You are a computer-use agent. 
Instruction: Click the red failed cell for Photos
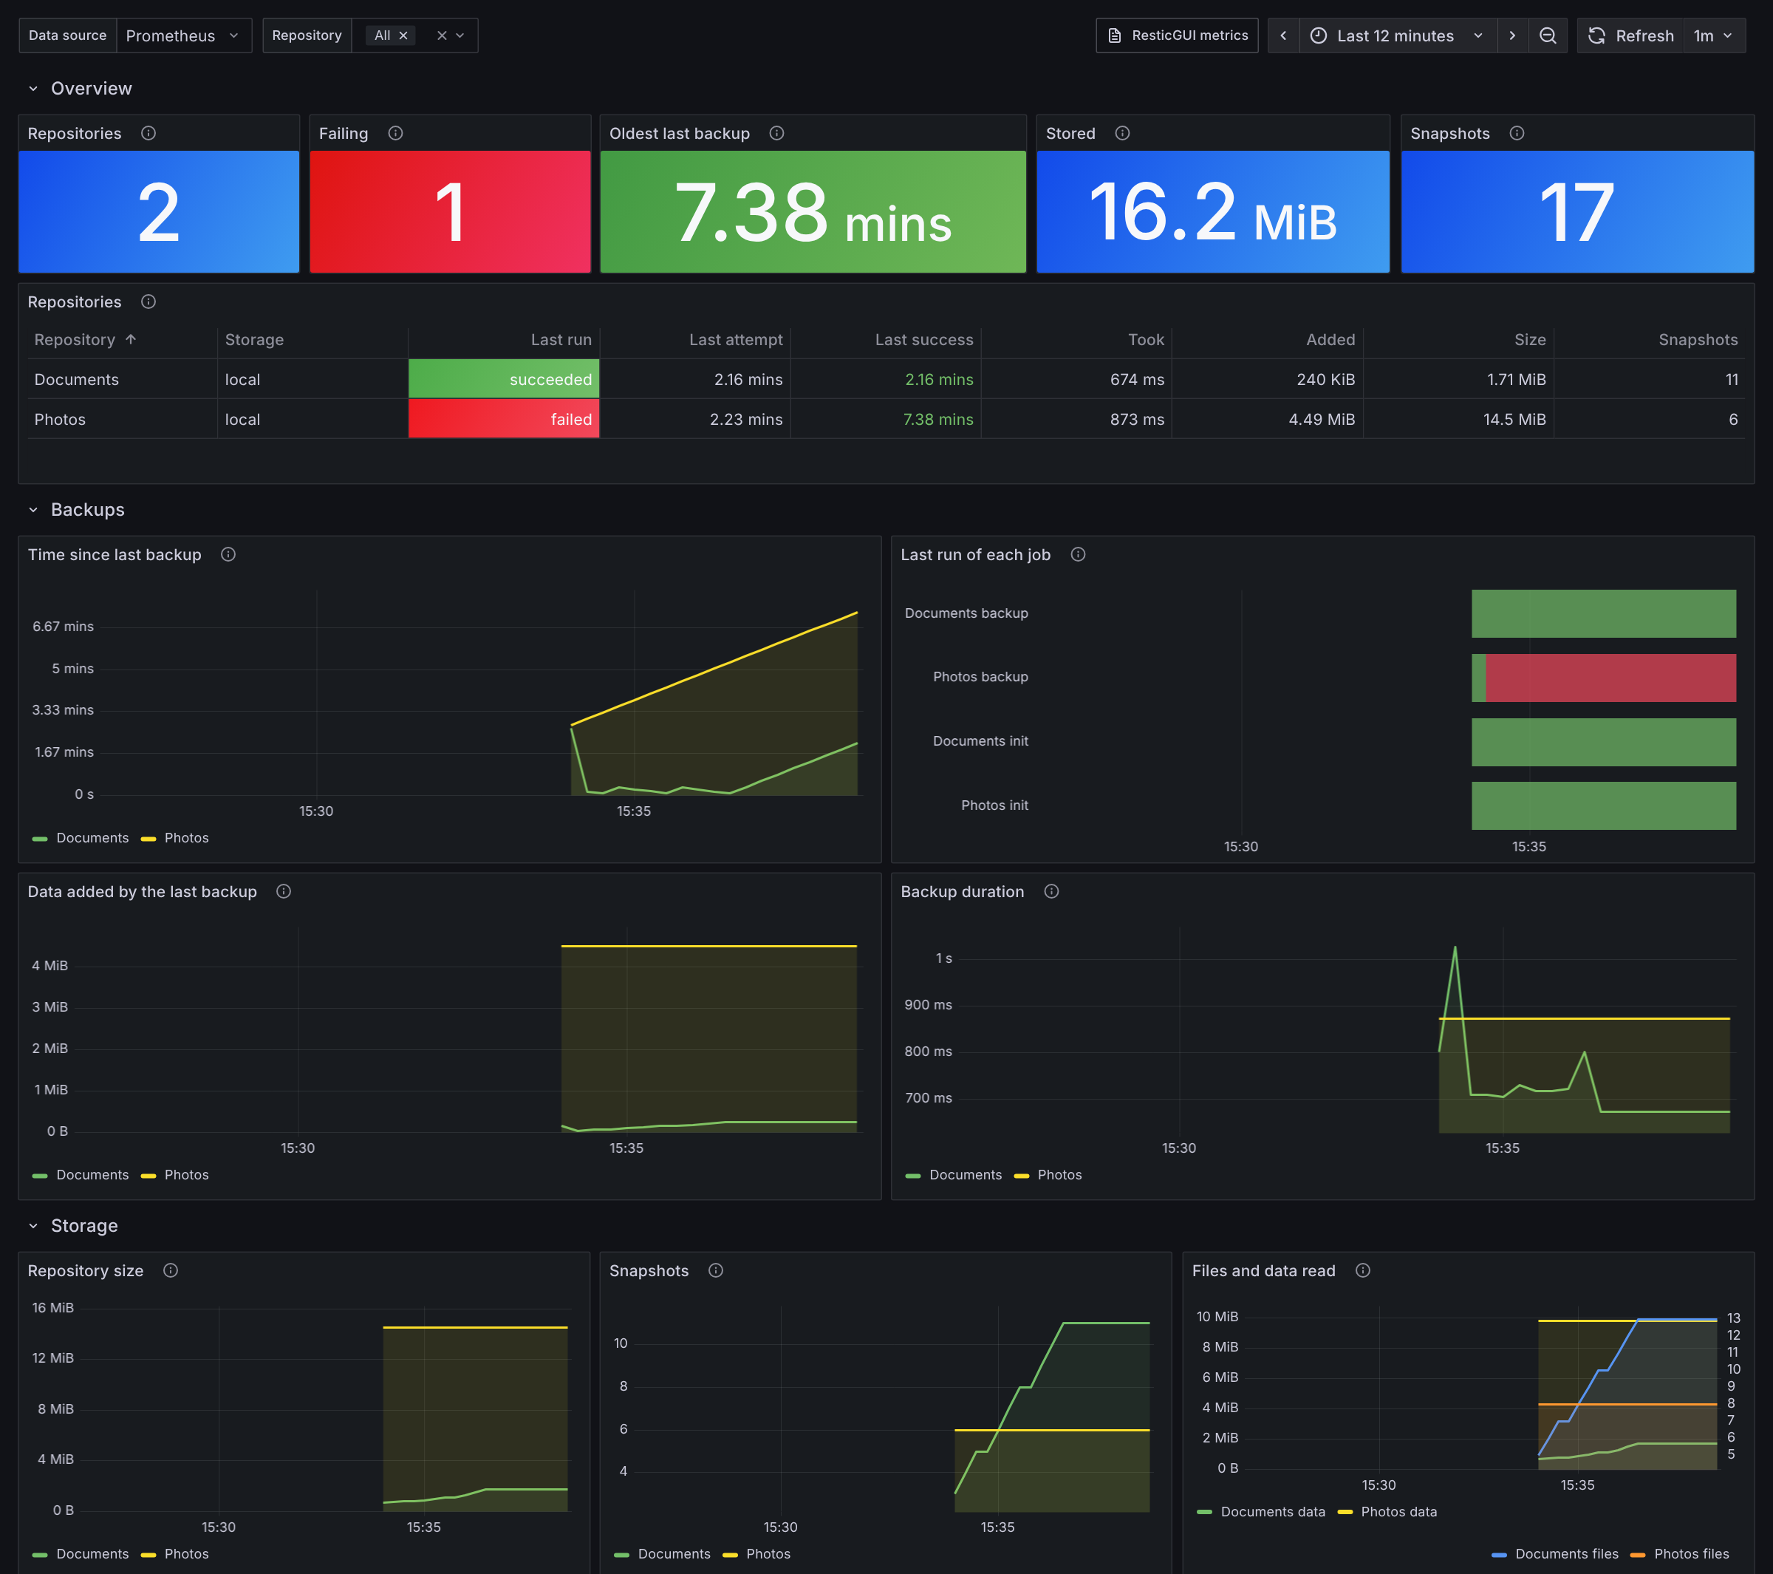(x=504, y=419)
